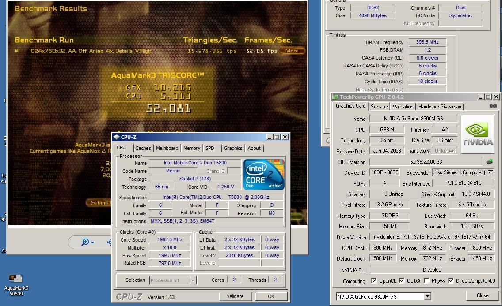The image size is (502, 306).
Task: Switch to the Mainboard tab
Action: click(167, 148)
